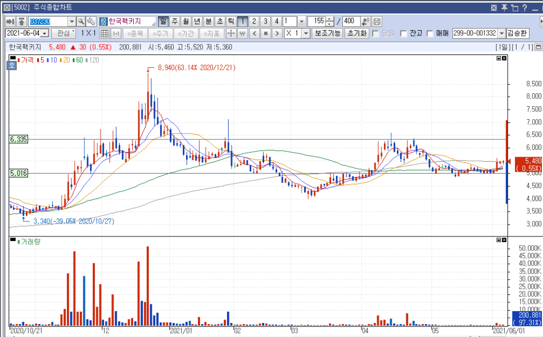Collapse the price chart panel with its small box icon
The width and height of the screenshot is (543, 337).
[x=499, y=58]
